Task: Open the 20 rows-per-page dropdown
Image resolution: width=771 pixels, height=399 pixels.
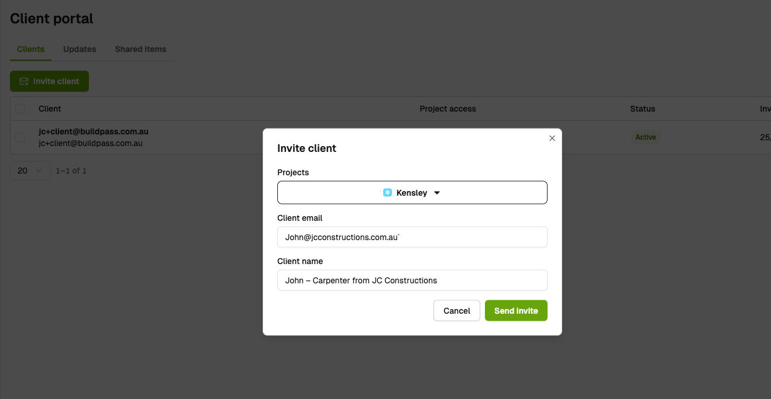Action: [30, 171]
